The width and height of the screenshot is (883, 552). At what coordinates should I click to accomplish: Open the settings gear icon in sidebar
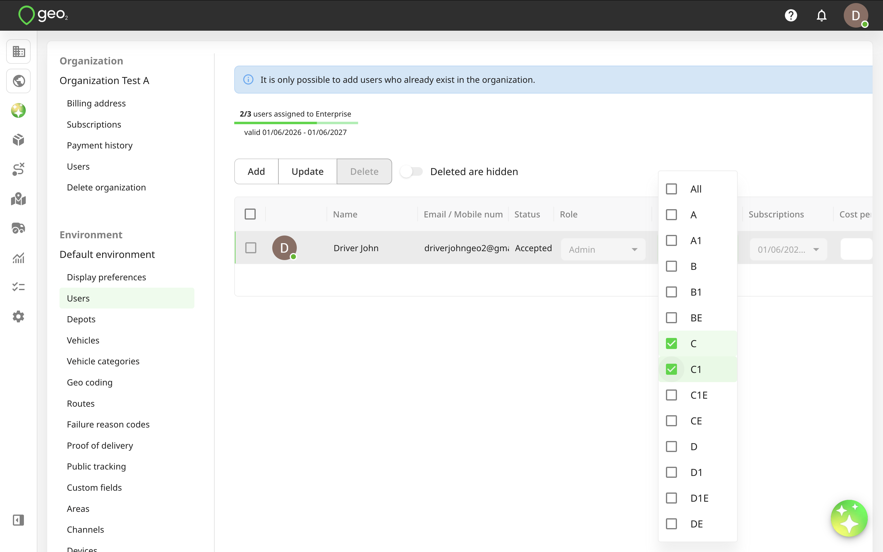(18, 316)
